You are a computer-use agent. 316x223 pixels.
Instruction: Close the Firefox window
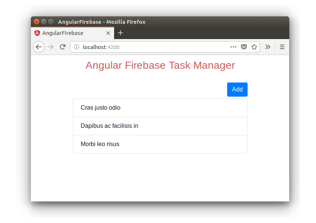tap(36, 22)
